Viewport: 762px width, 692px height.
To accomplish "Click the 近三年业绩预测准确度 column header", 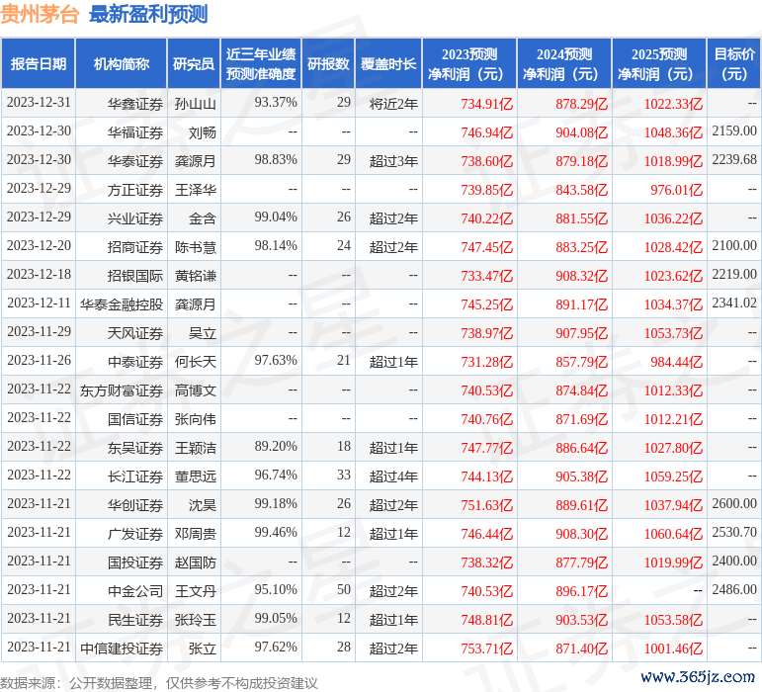I will 261,63.
